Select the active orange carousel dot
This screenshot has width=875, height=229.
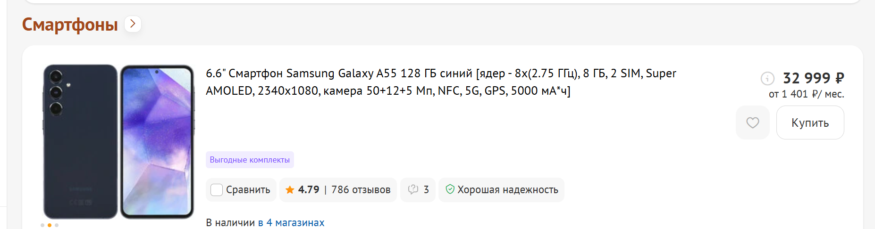50,225
